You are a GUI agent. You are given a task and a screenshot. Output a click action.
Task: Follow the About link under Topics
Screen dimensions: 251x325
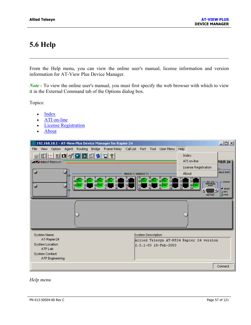pos(50,131)
